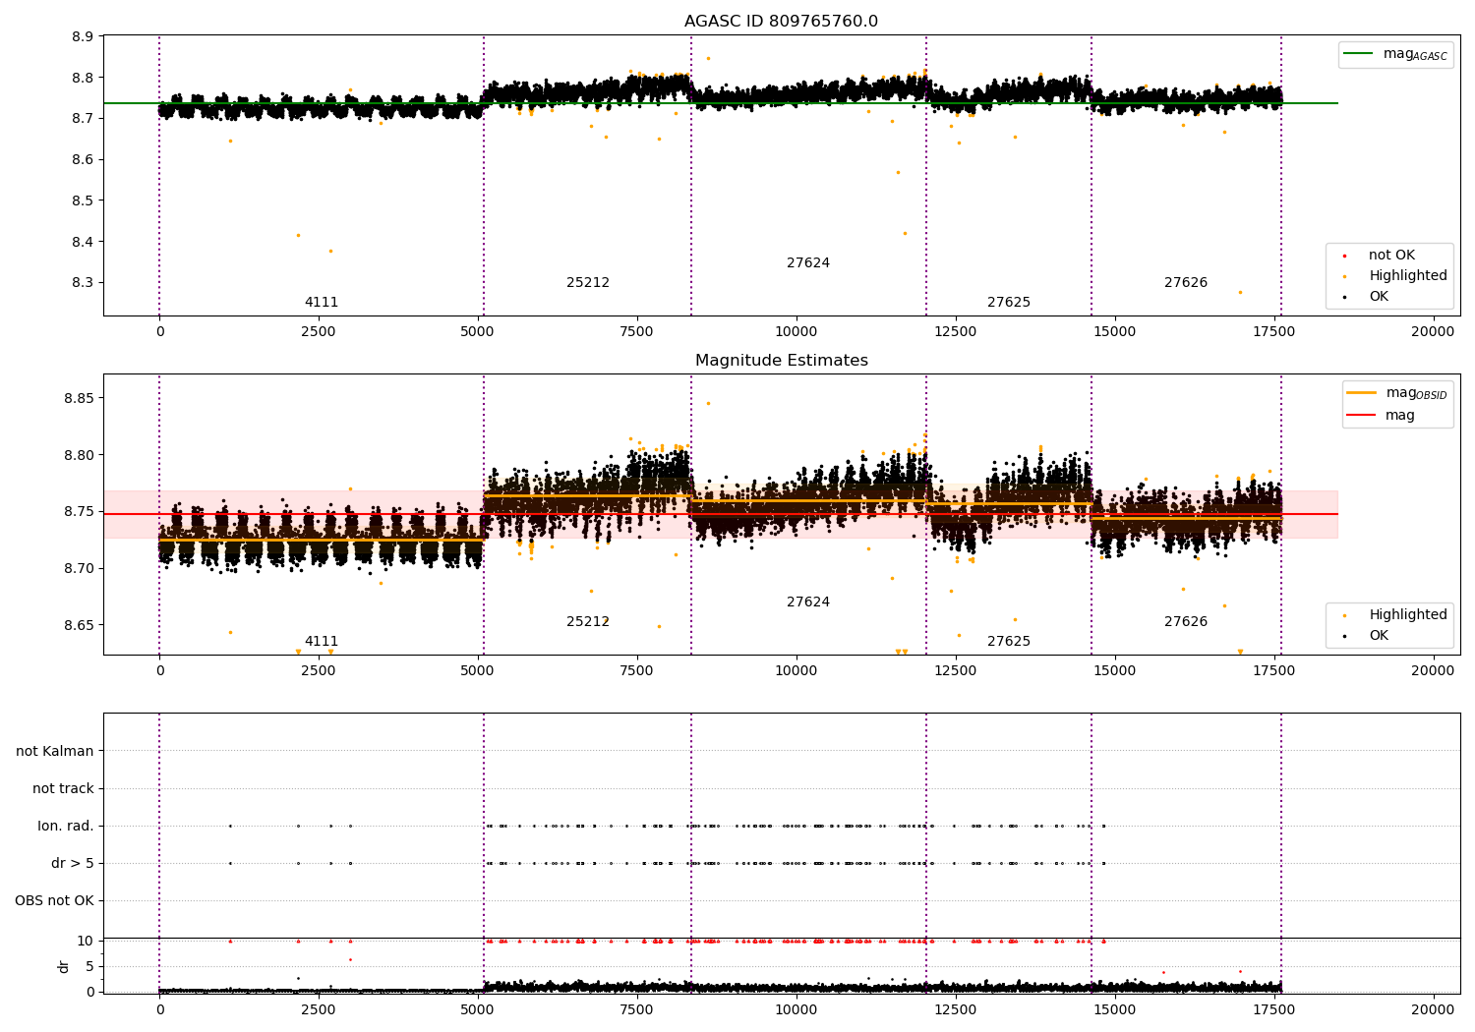1475x1032 pixels.
Task: Click the 8.85 y-tick in middle plot
Action: [x=80, y=399]
